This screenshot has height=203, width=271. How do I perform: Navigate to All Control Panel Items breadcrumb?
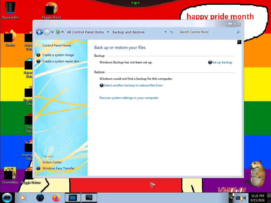[x=85, y=32]
